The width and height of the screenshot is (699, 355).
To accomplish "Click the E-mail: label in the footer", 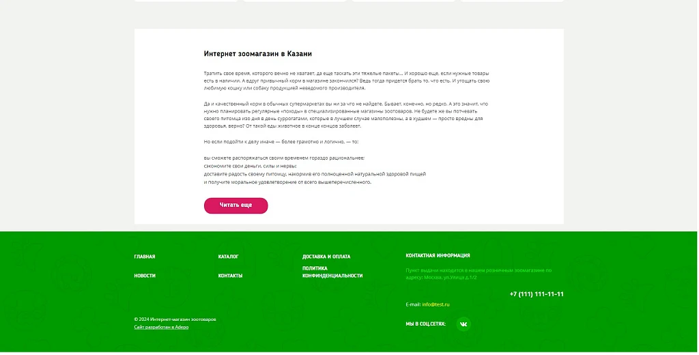I will (x=413, y=304).
